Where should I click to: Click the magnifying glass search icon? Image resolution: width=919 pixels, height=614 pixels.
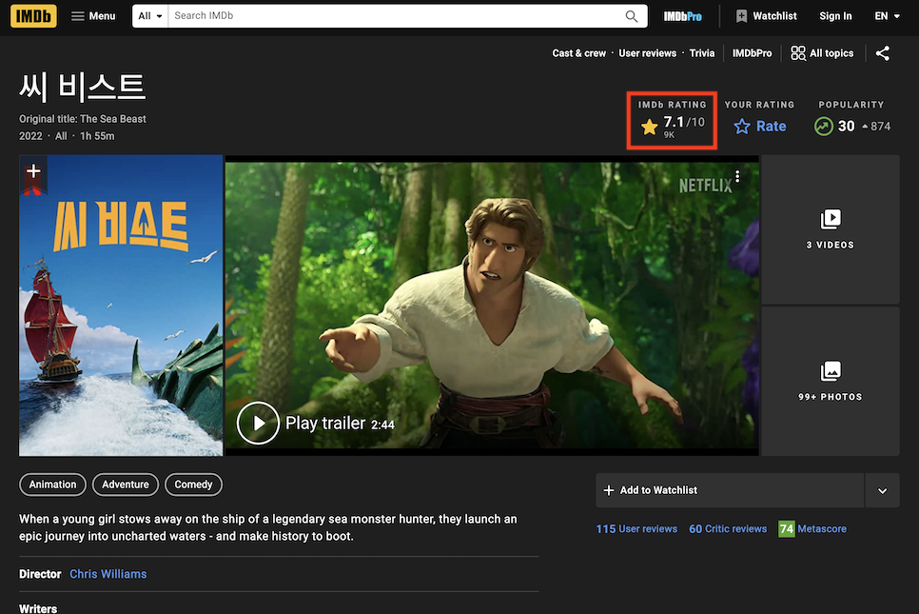point(632,16)
